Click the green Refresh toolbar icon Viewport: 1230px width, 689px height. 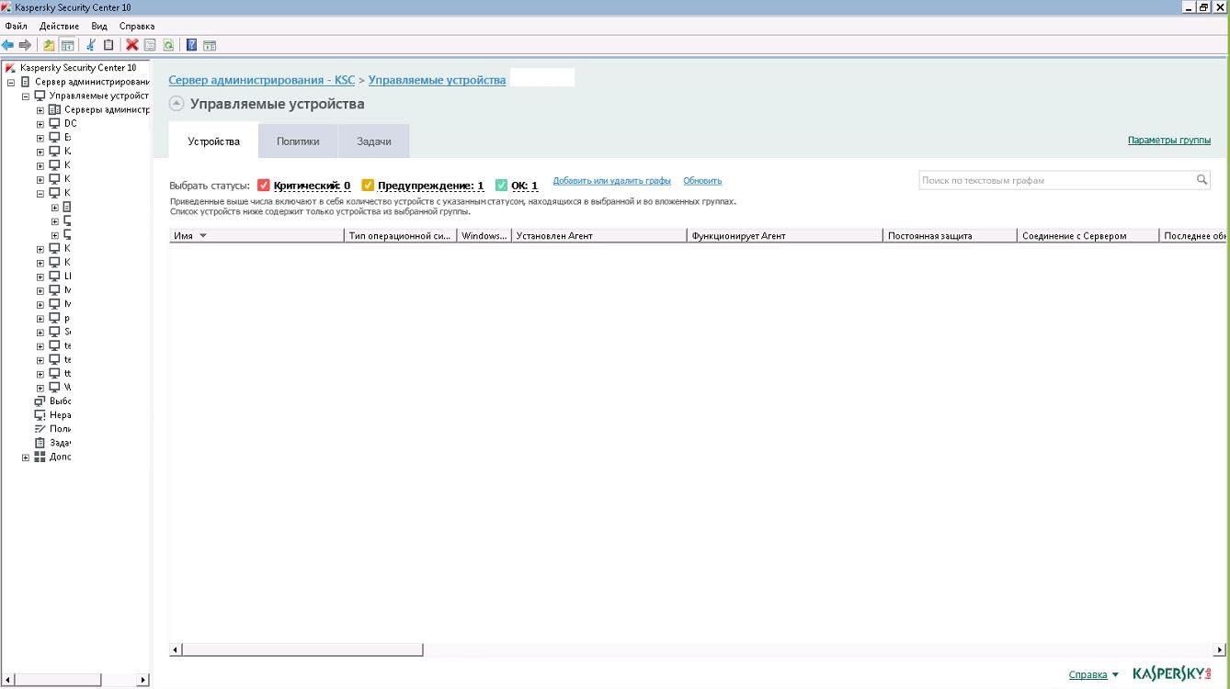(x=168, y=44)
